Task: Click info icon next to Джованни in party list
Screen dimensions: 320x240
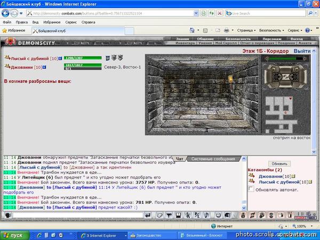Action: 44,67
